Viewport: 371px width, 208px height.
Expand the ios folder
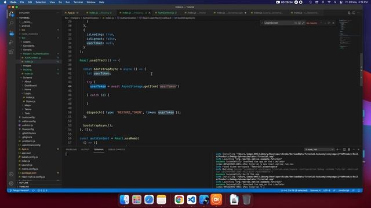click(23, 30)
